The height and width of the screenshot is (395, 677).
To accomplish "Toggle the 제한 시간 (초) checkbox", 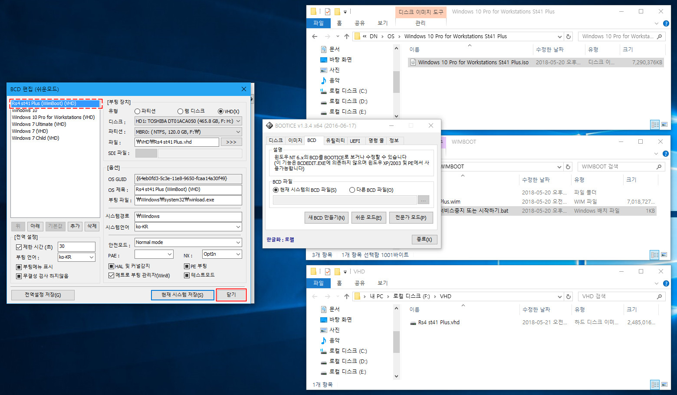I will (19, 247).
